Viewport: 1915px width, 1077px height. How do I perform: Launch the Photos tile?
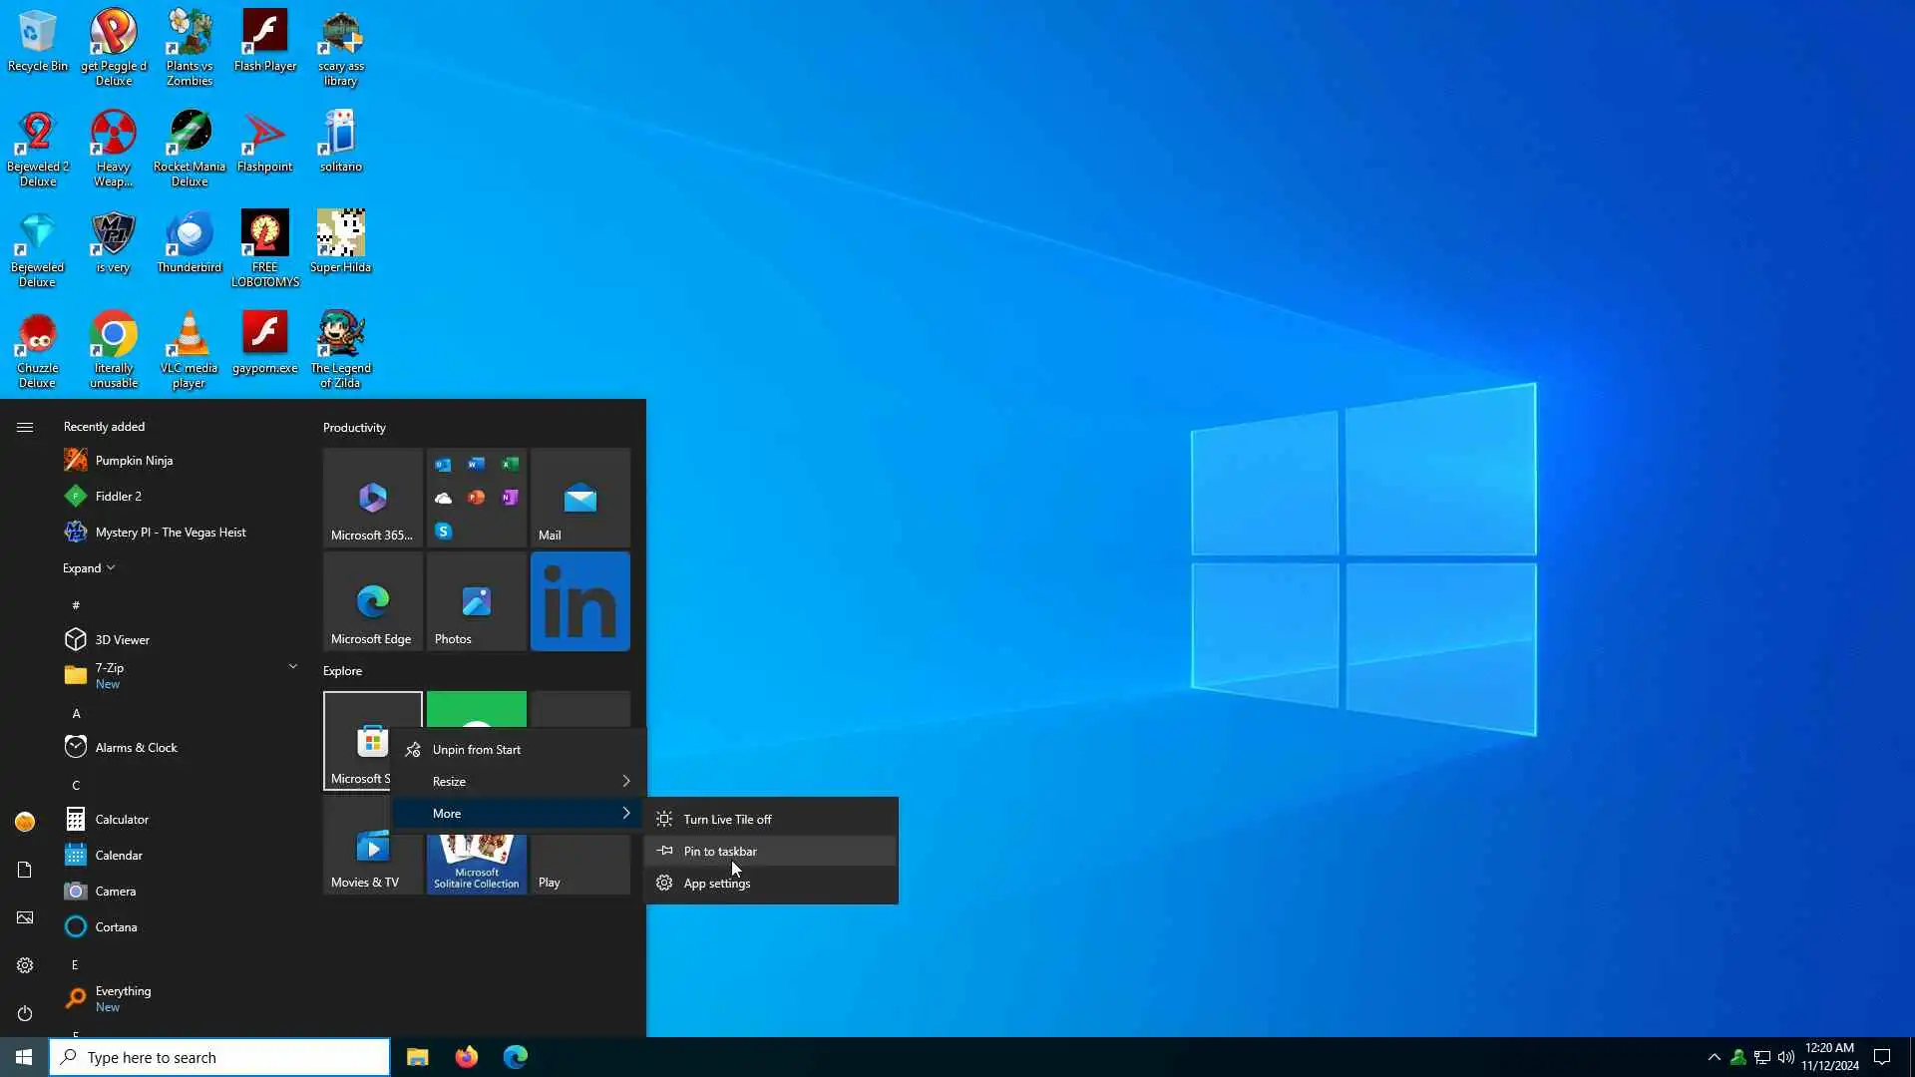[x=476, y=601]
